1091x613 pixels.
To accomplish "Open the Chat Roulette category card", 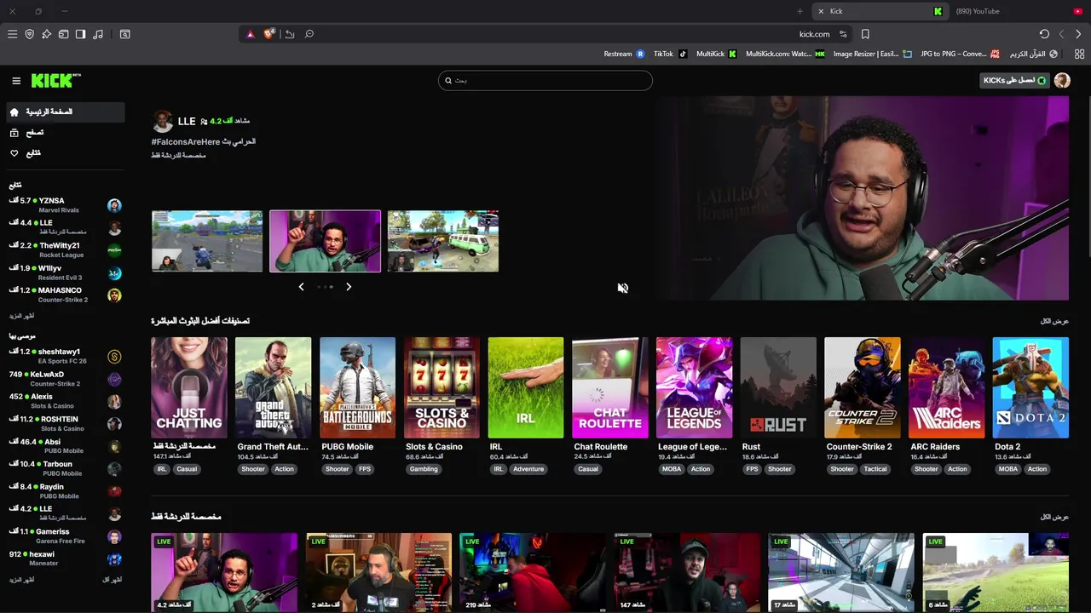I will click(610, 387).
